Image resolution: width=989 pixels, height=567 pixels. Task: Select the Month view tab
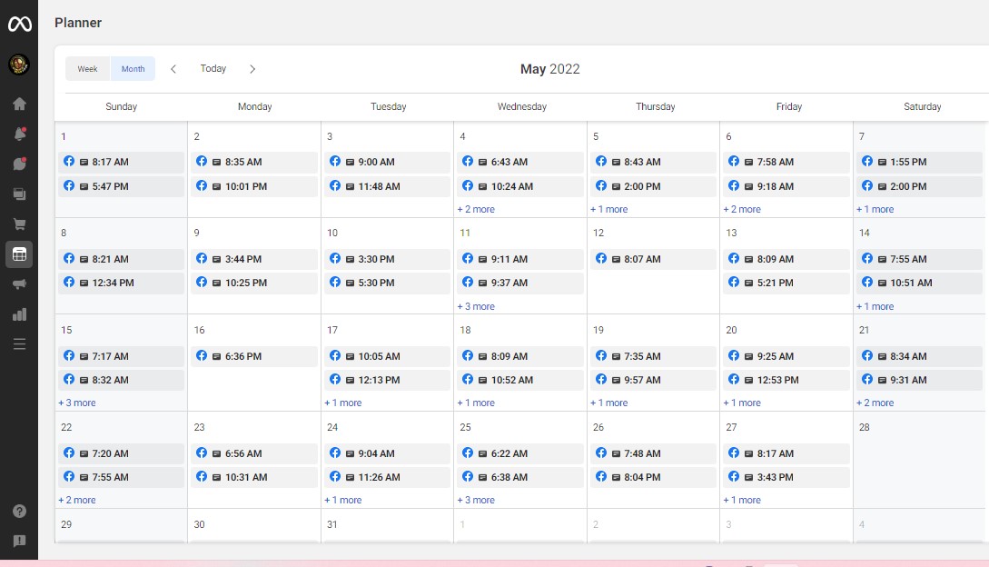[133, 69]
